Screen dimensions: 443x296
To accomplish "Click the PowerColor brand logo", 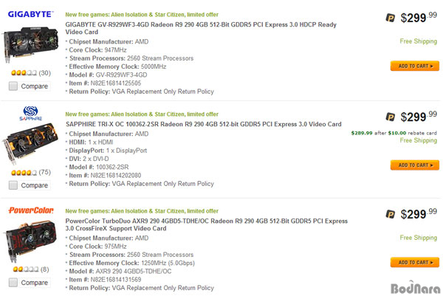I will (30, 212).
